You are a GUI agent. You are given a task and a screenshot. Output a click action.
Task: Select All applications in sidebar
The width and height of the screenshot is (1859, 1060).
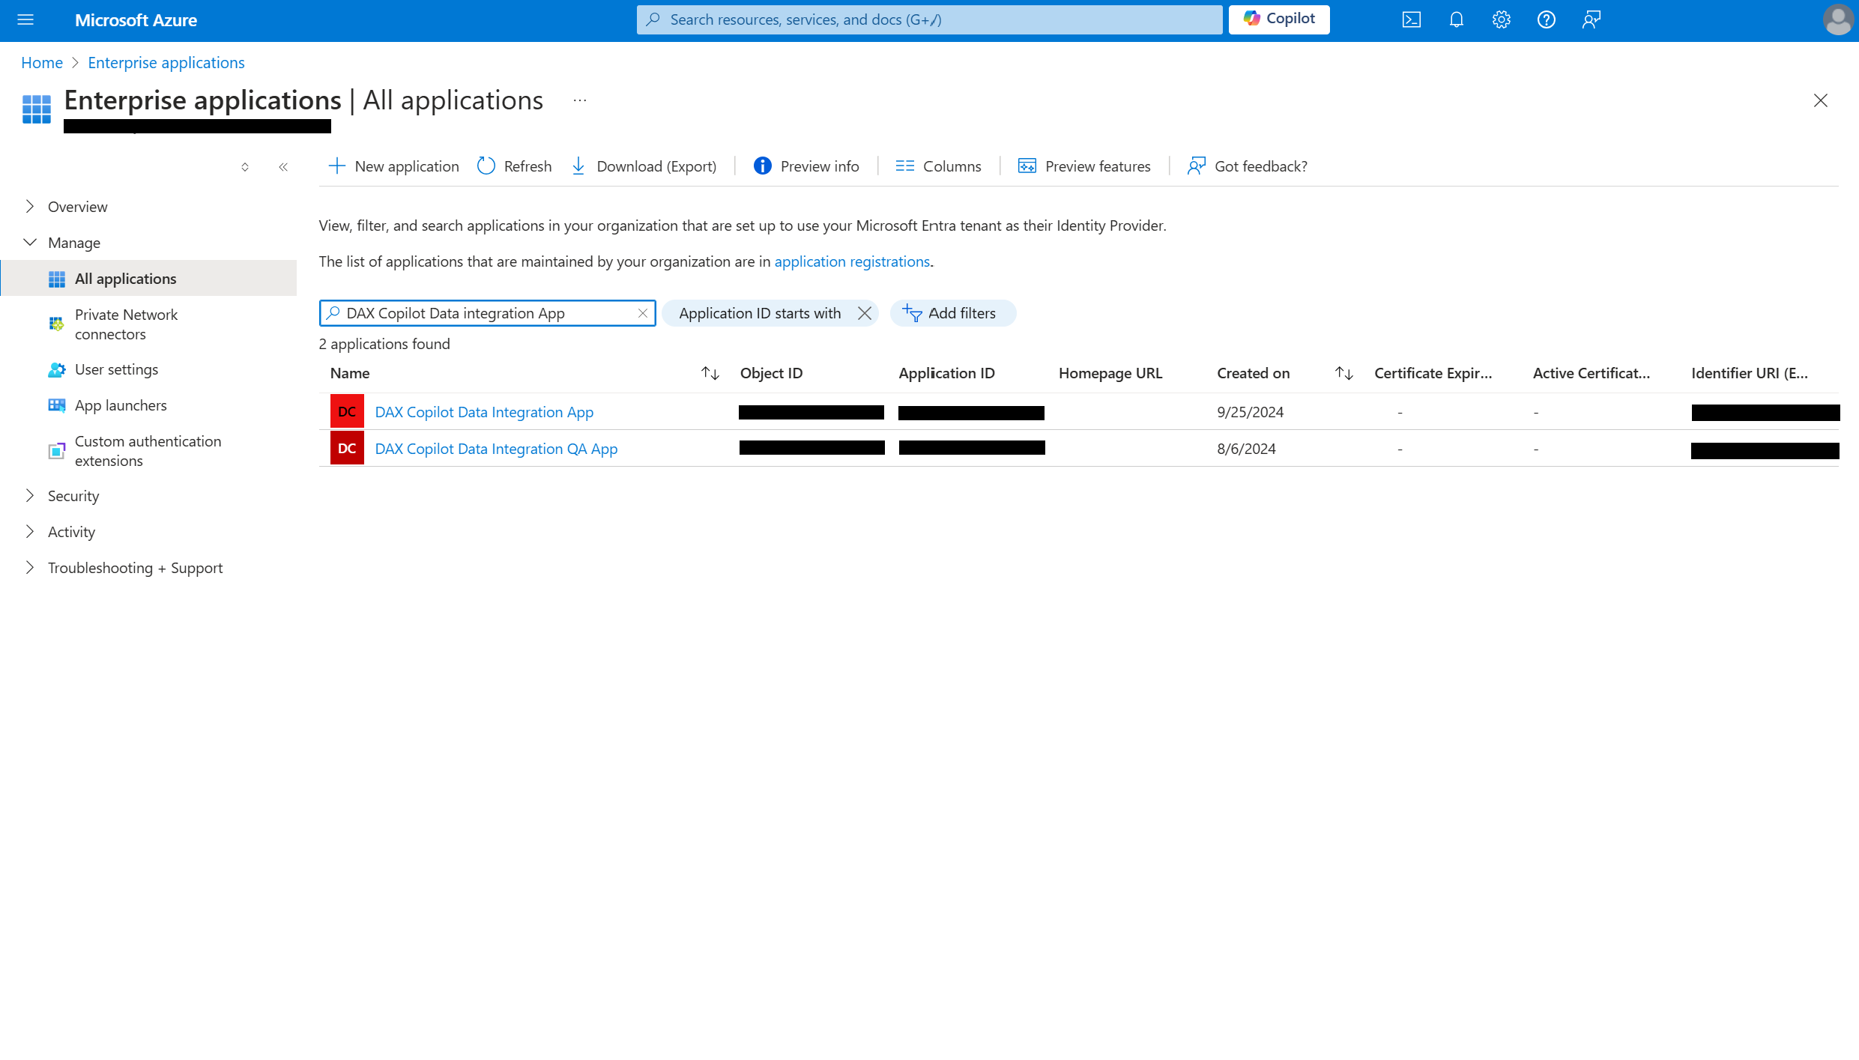148,279
